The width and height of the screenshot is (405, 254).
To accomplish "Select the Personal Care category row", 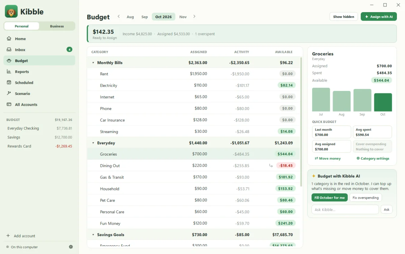I will pos(193,212).
